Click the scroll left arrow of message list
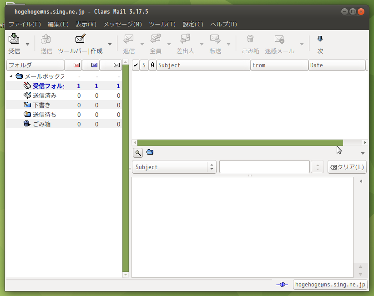The image size is (374, 296). (x=135, y=143)
